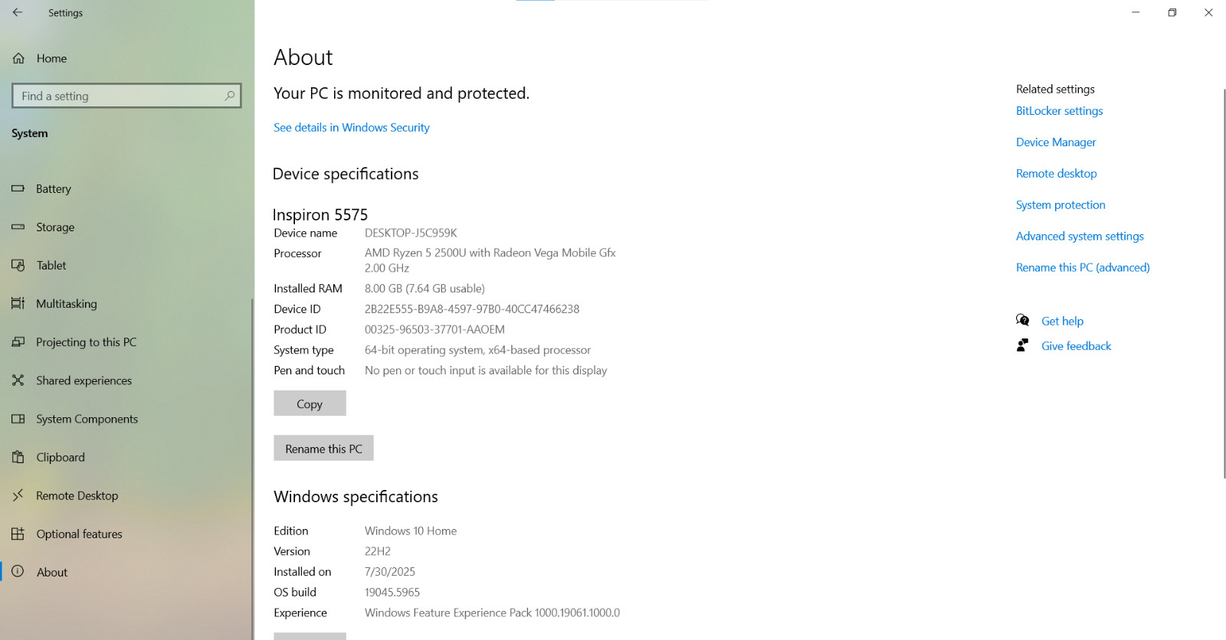Image resolution: width=1226 pixels, height=640 pixels.
Task: Click device name DESKTOP-J5C959K
Action: click(411, 233)
